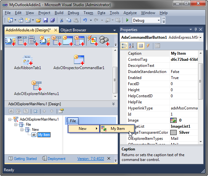
Task: Click the File menu preview button
Action: 73,121
